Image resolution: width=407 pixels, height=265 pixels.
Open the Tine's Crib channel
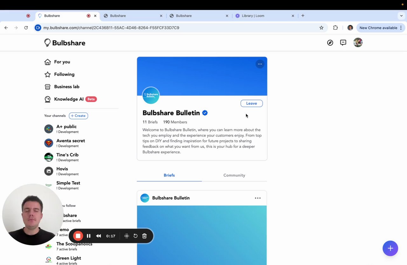[x=67, y=157]
